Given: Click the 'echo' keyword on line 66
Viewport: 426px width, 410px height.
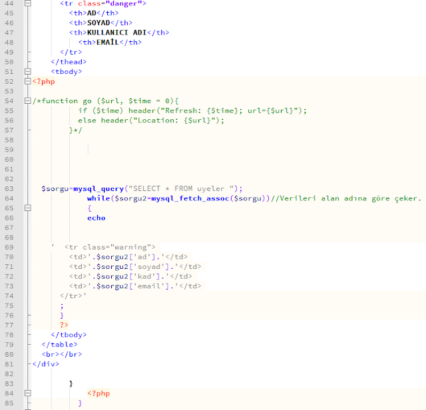Looking at the screenshot, I should point(96,218).
